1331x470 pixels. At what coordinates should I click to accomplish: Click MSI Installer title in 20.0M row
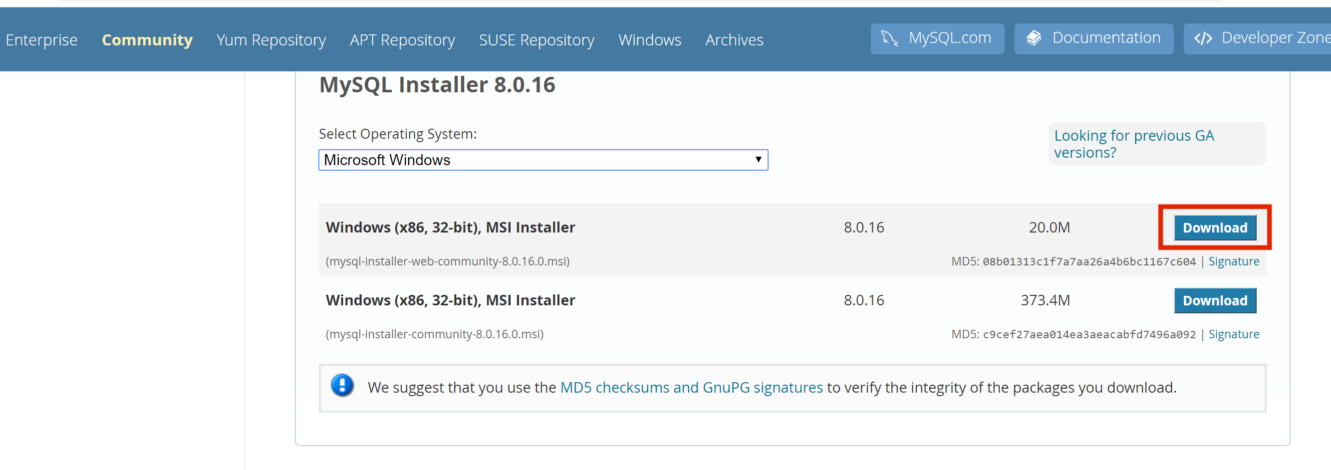[450, 227]
